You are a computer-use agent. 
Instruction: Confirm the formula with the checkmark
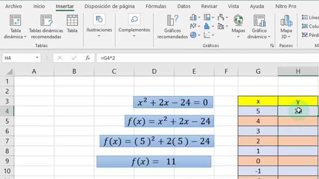tap(74, 58)
